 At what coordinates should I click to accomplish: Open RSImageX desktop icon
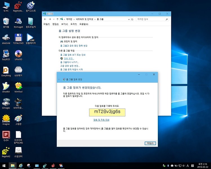tap(19, 23)
